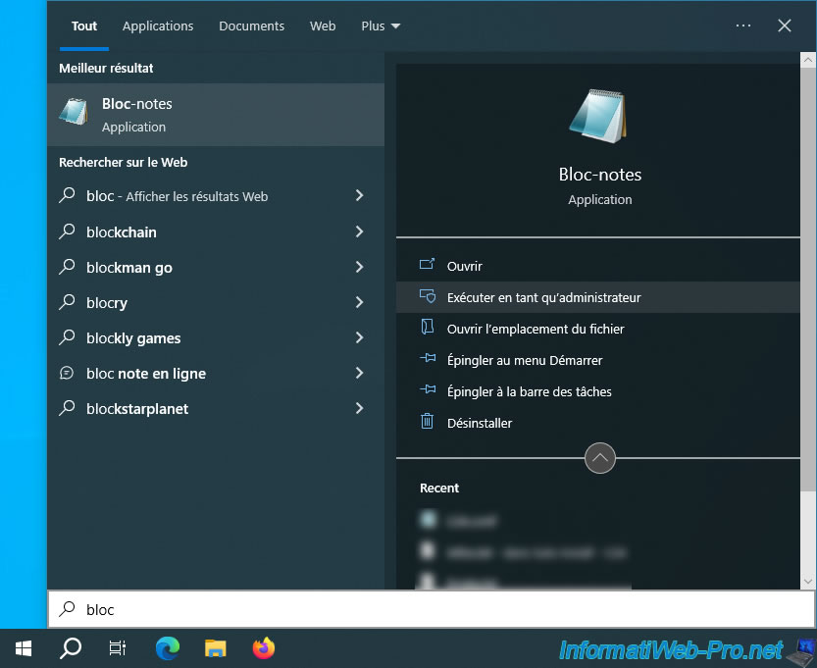The height and width of the screenshot is (668, 817).
Task: Switch to the Web tab
Action: pos(323,26)
